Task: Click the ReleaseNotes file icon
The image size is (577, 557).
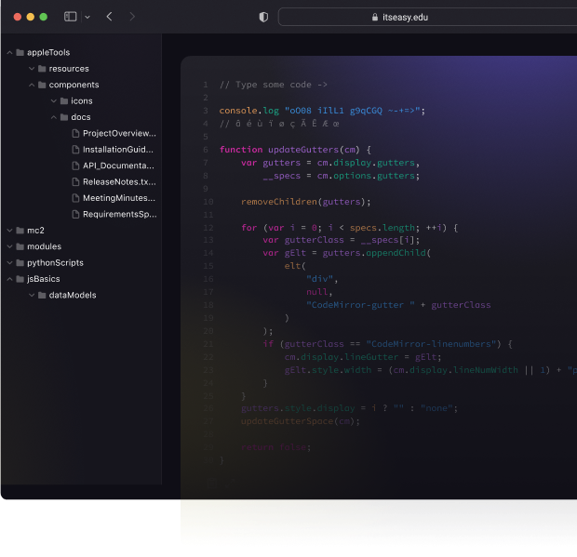Action: coord(75,181)
